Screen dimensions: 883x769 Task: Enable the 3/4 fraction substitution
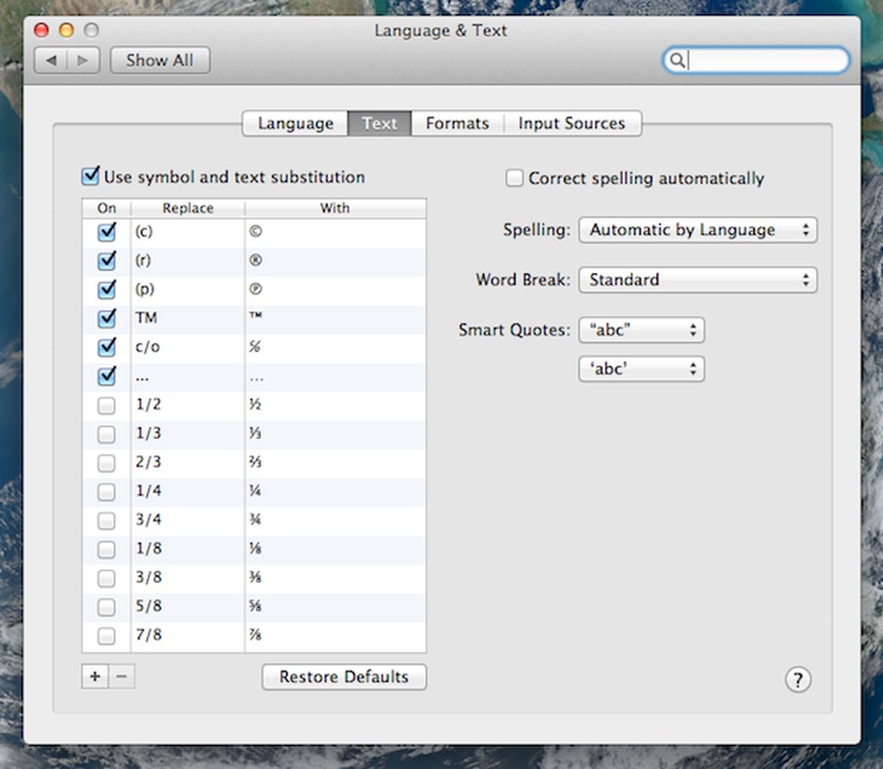point(106,520)
